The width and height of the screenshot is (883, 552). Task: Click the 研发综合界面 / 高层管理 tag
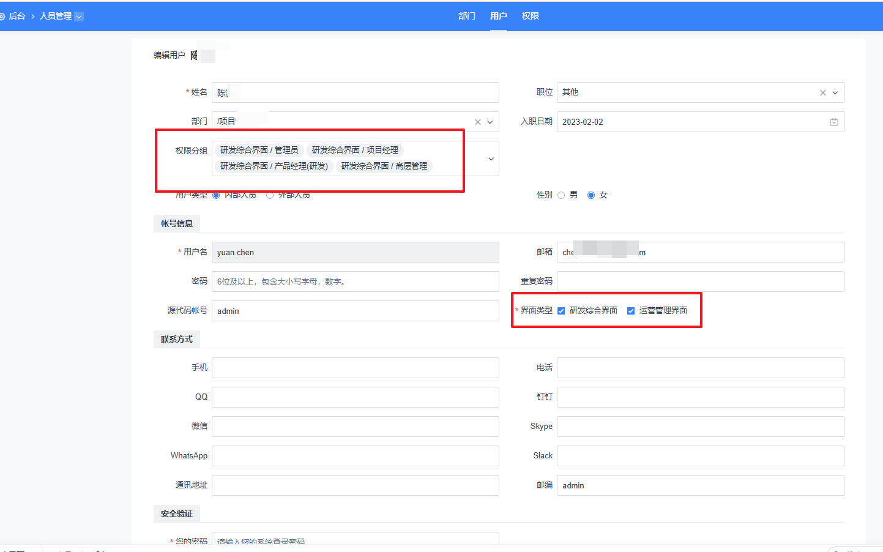(x=384, y=166)
